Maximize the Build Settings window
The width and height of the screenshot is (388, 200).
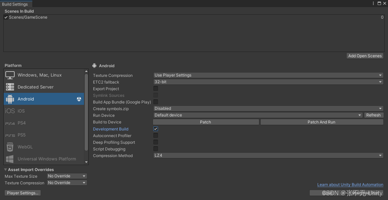click(379, 3)
